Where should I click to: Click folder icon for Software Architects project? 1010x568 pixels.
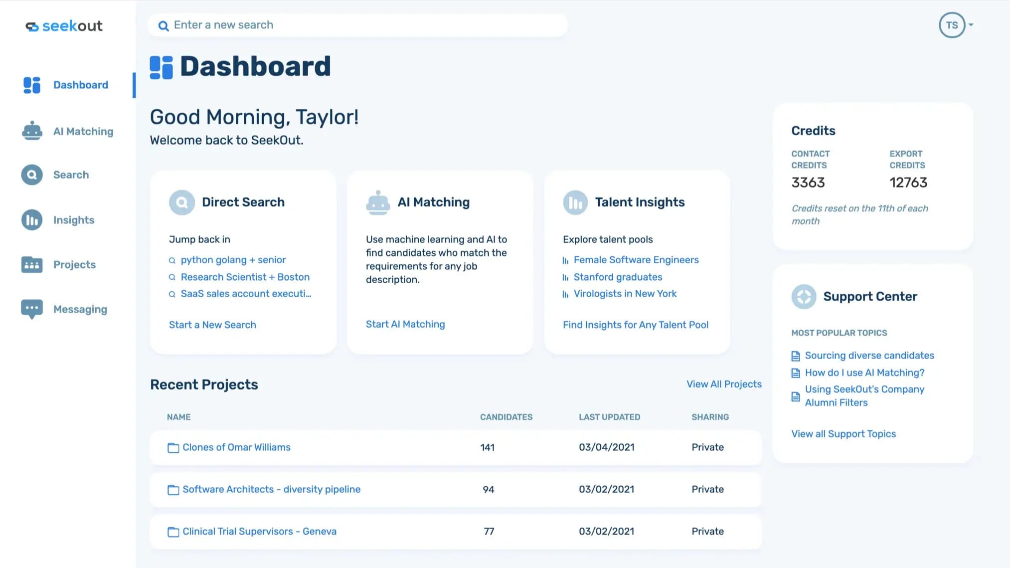pos(173,490)
